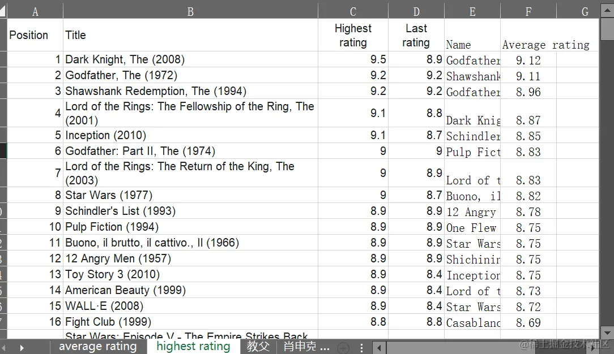The height and width of the screenshot is (354, 614).
Task: Select column F header
Action: (x=528, y=12)
